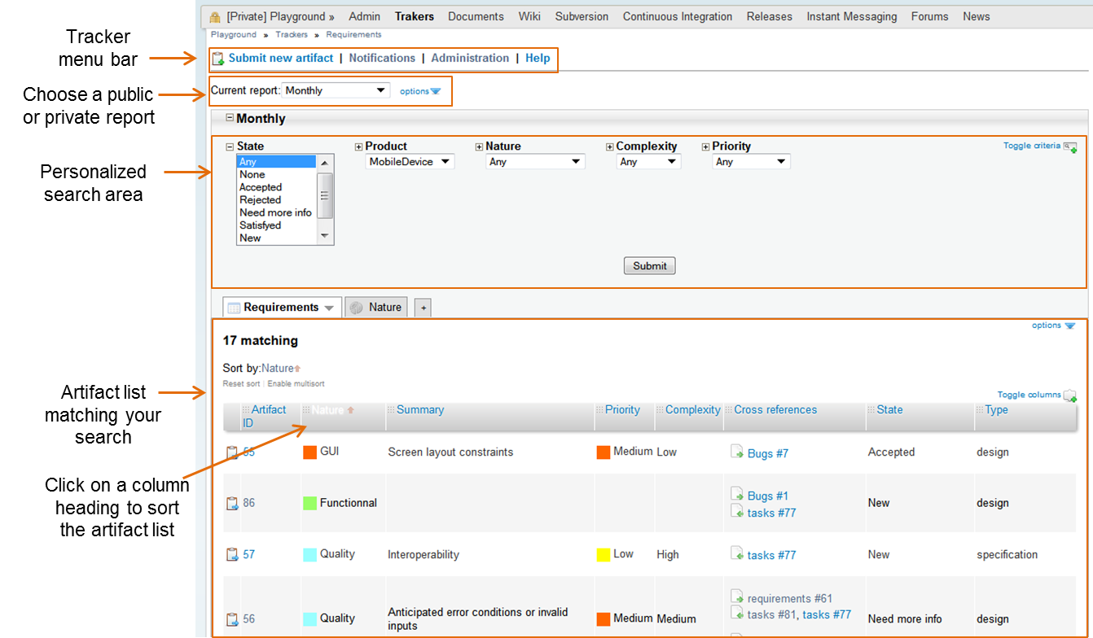Click the artifact list options arrow
This screenshot has height=638, width=1093.
coord(1070,326)
